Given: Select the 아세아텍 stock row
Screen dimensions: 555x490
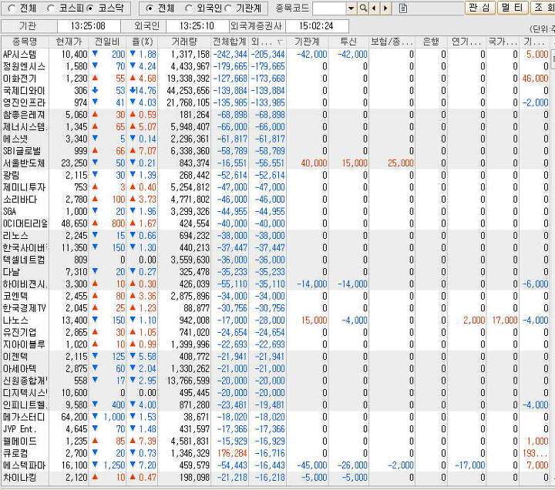Looking at the screenshot, I should point(276,368).
